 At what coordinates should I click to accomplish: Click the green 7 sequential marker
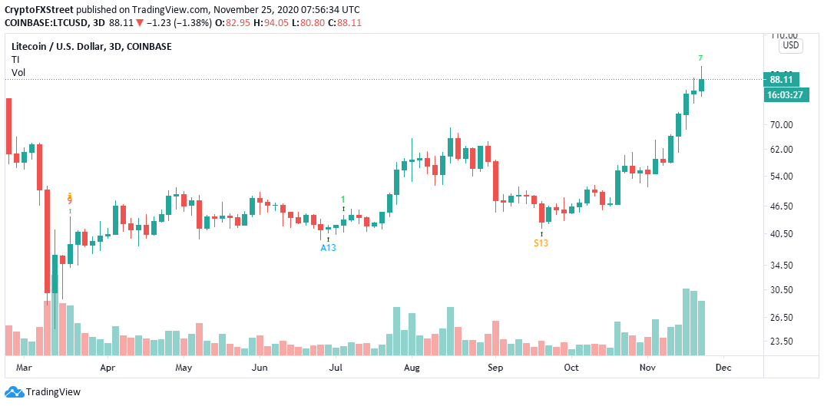(x=700, y=58)
